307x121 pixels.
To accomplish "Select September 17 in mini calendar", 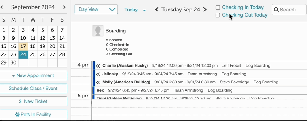I will pos(23,46).
